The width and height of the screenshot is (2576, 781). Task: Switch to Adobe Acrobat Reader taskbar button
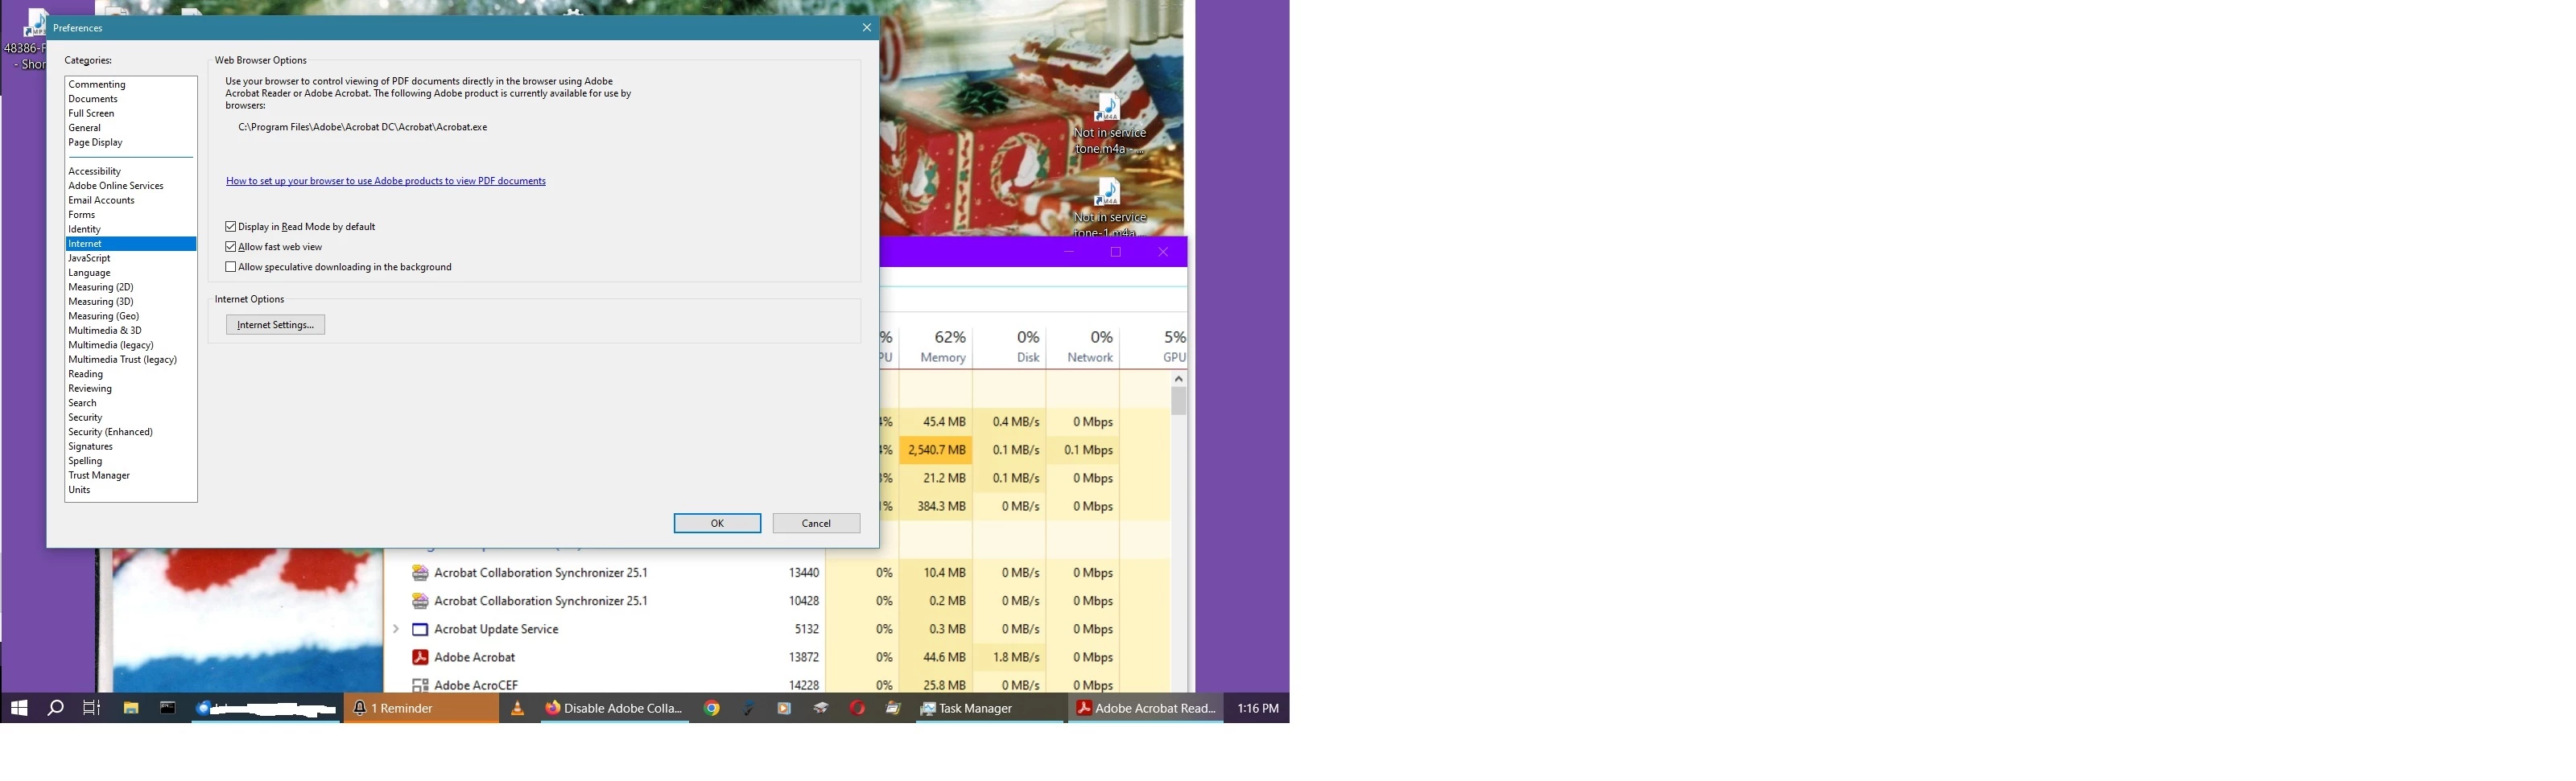1146,708
